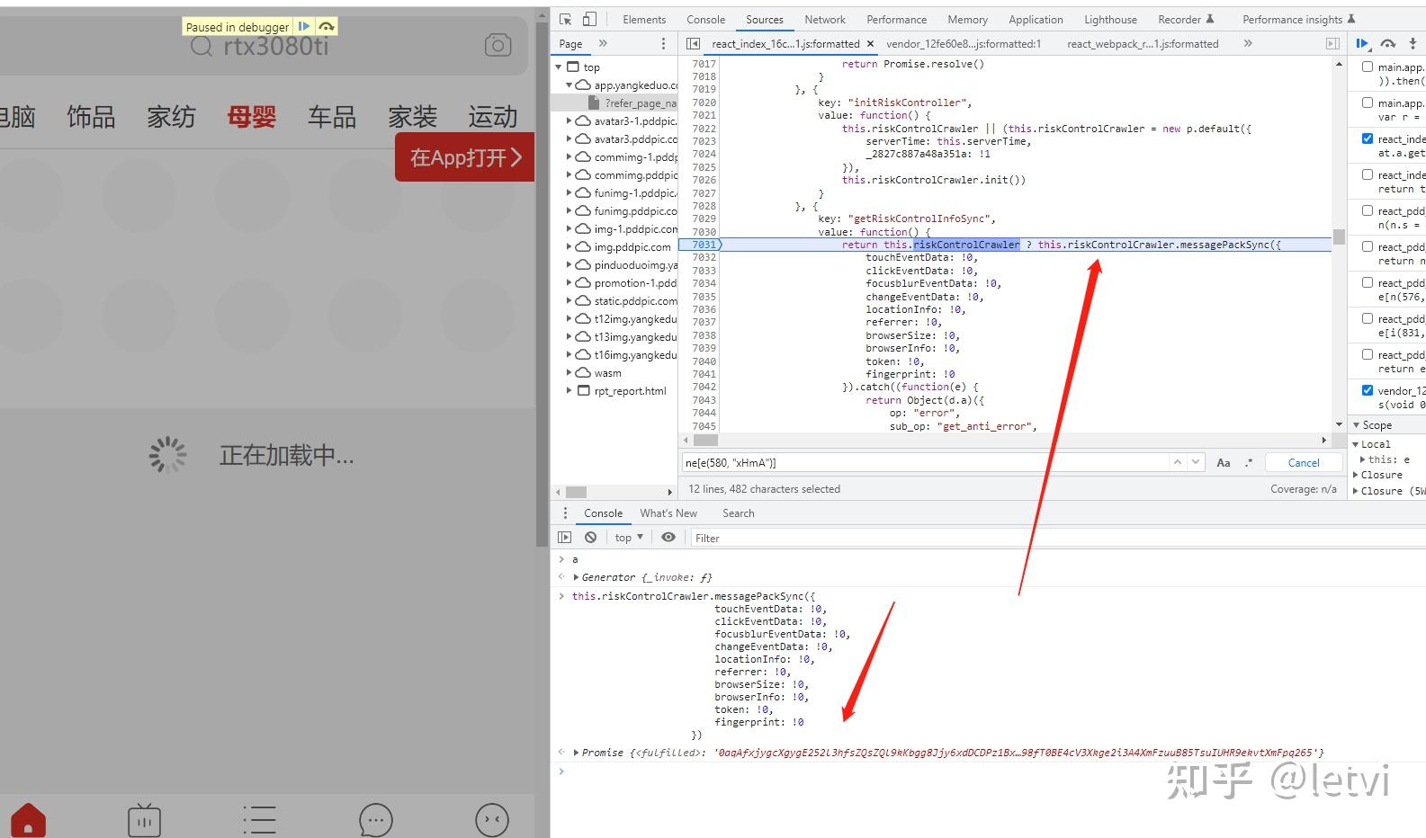The image size is (1426, 838).
Task: Switch drawer to What's New tab
Action: pyautogui.click(x=668, y=513)
